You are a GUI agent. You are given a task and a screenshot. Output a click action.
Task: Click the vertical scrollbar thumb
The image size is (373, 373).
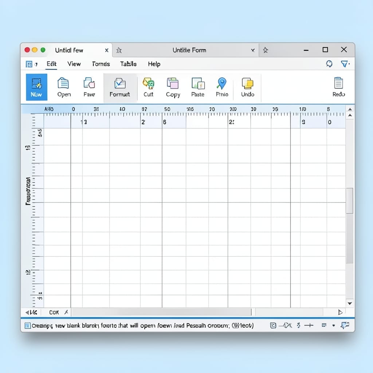[349, 201]
